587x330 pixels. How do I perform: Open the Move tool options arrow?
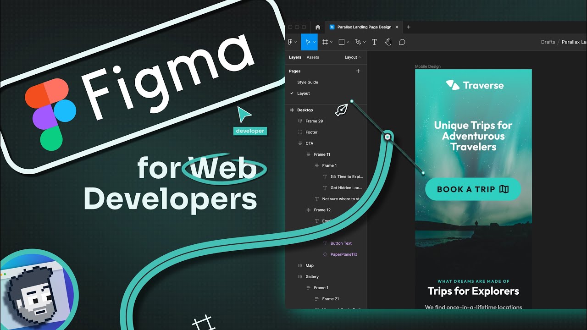pos(314,42)
